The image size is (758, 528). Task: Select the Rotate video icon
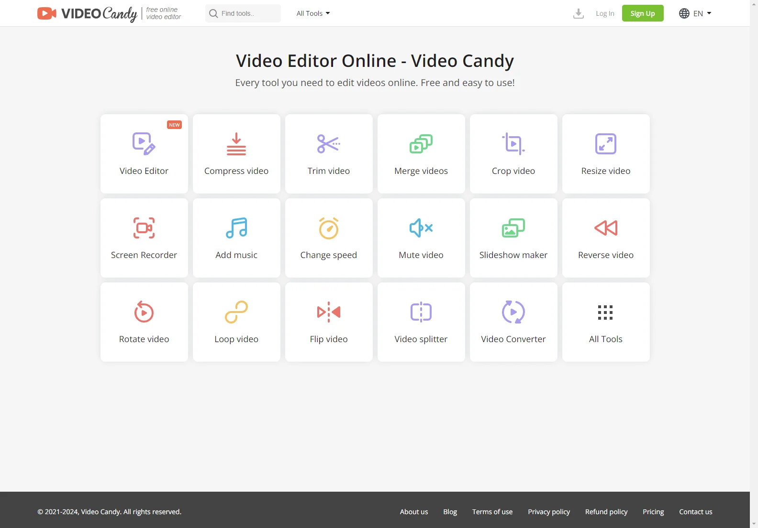(x=144, y=312)
